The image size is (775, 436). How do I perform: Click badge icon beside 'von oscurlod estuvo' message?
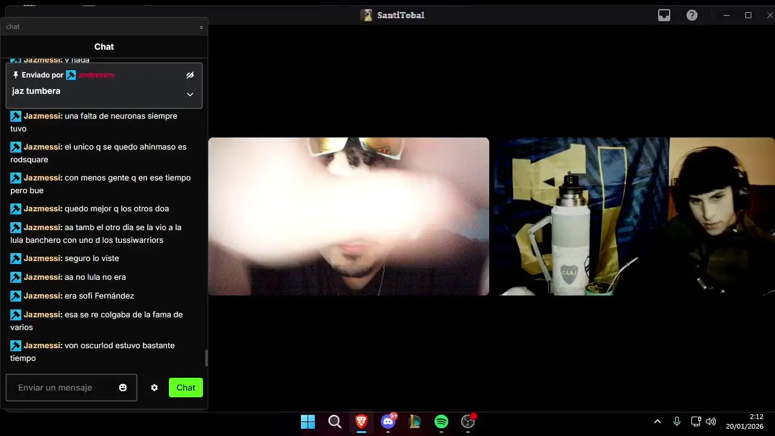pos(16,346)
